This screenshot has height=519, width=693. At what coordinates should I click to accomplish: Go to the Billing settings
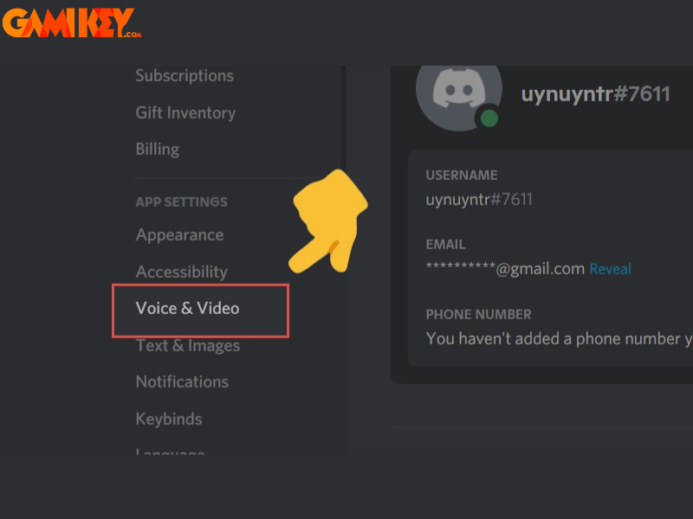158,150
